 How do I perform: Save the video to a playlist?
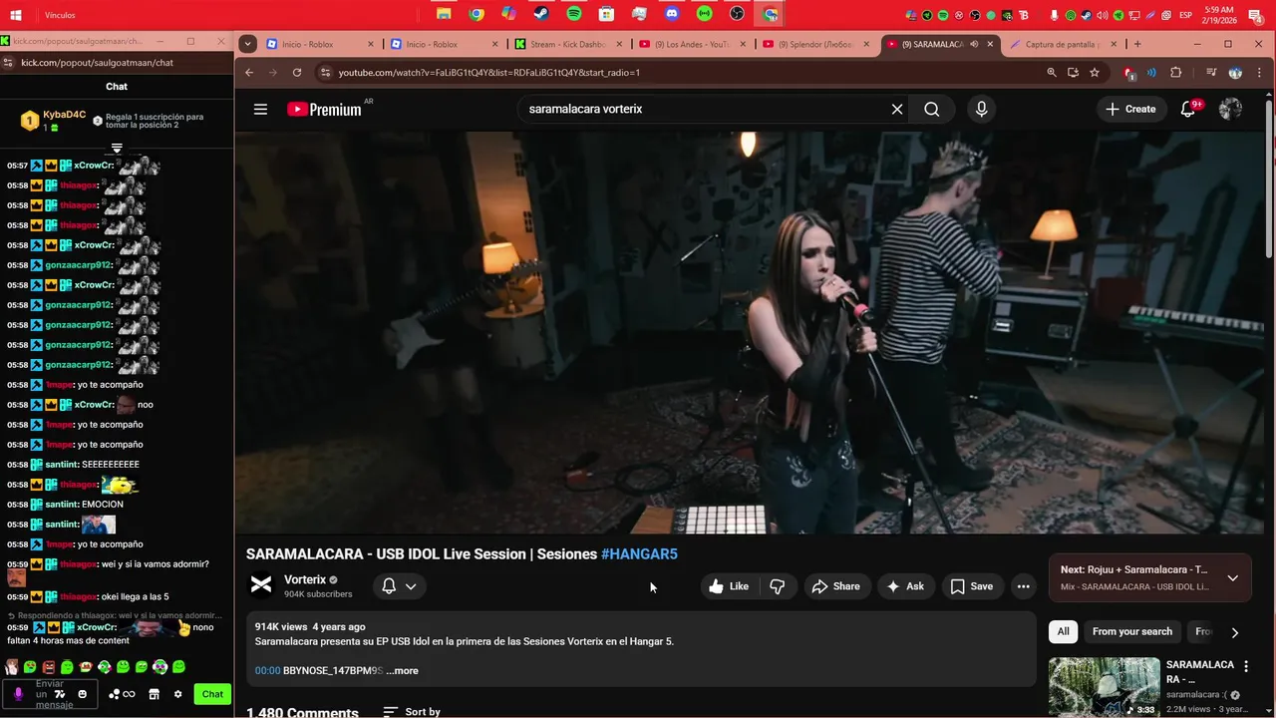pos(972,586)
